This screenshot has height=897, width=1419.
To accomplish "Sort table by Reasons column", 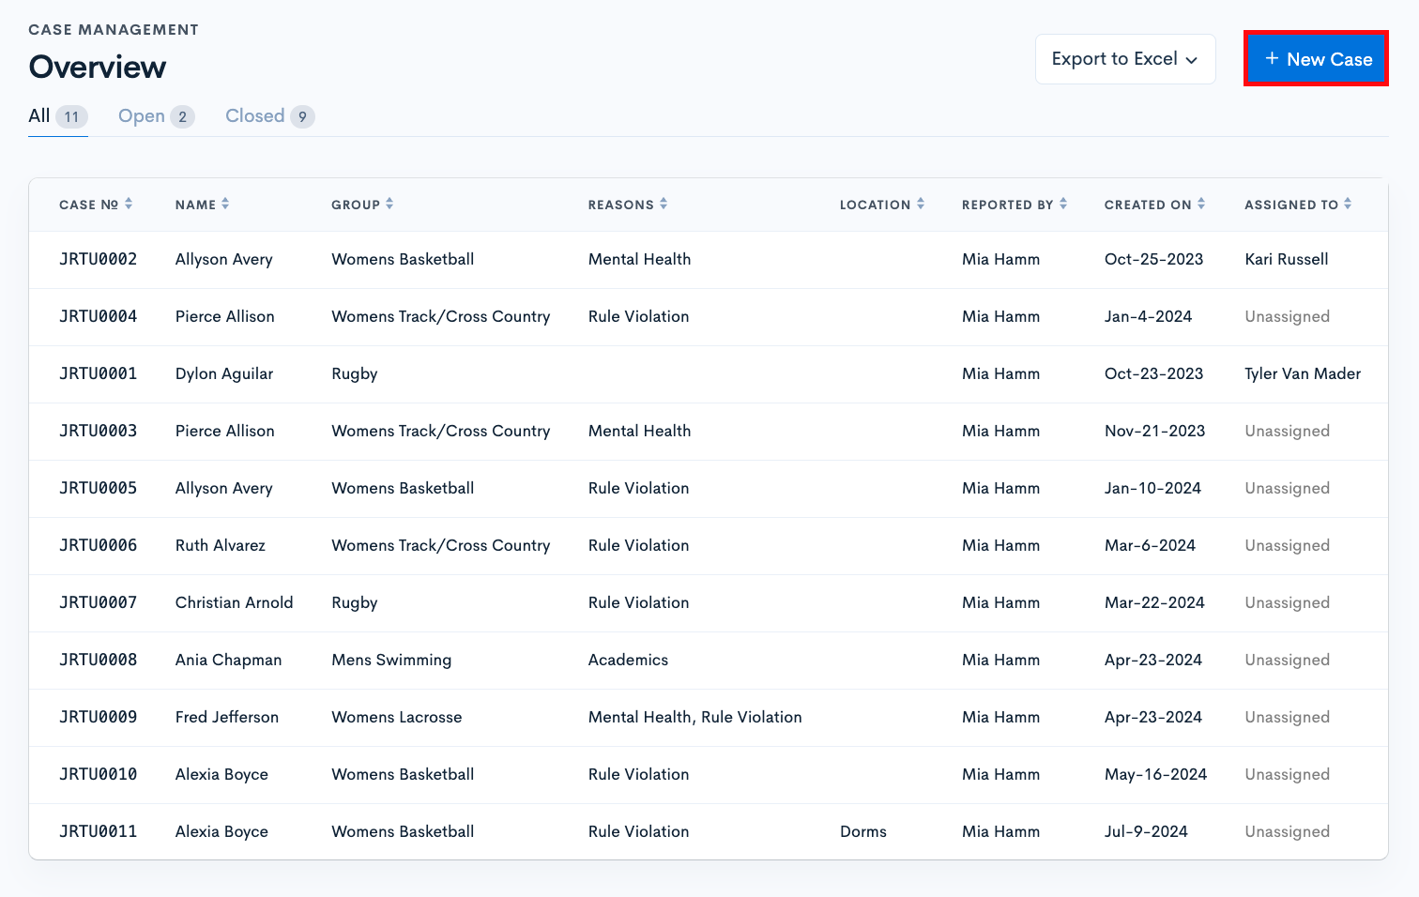I will click(x=628, y=205).
